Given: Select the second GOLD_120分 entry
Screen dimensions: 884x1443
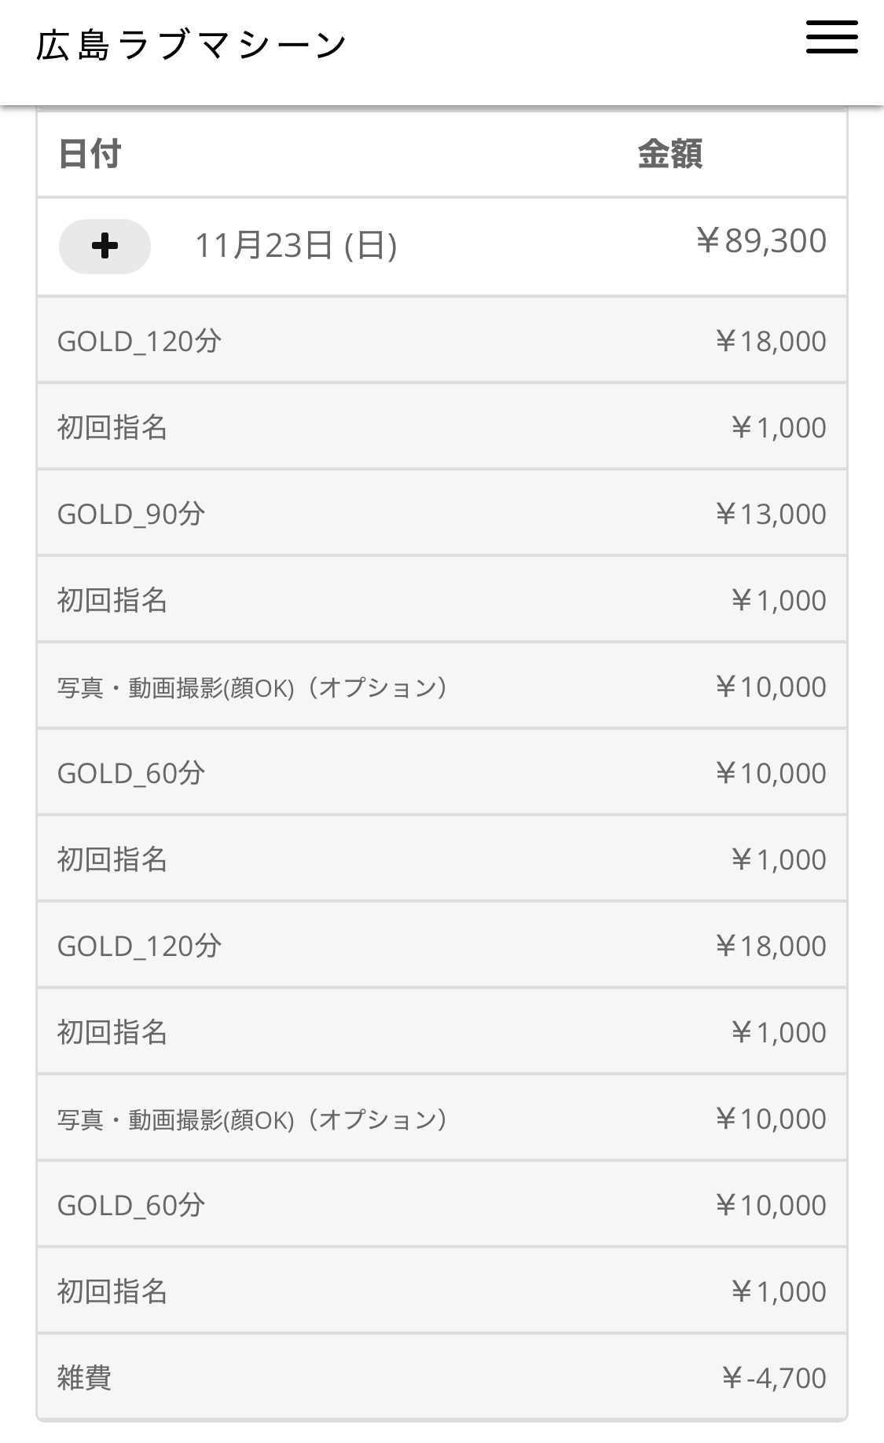Looking at the screenshot, I should (x=139, y=947).
